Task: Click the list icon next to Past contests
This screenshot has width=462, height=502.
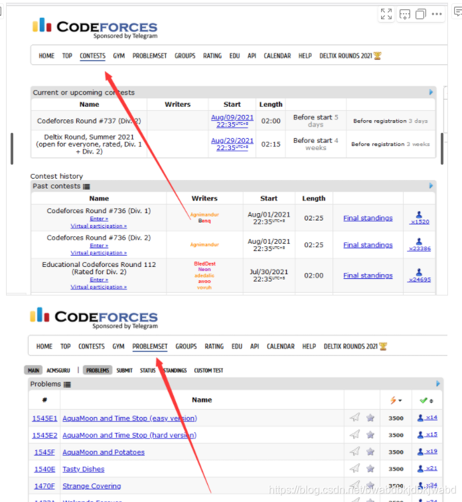Action: pos(86,187)
